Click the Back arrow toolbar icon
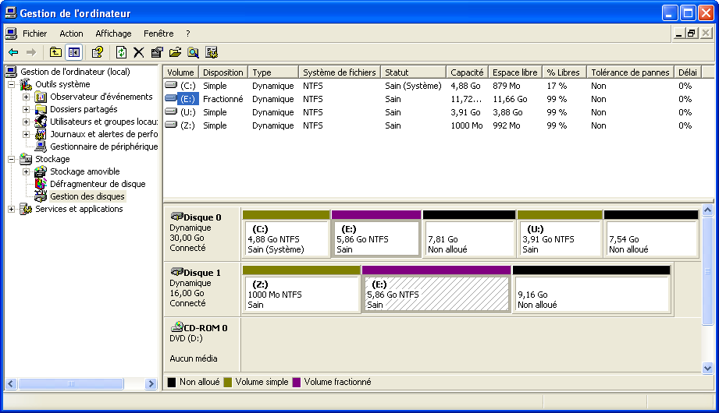719x413 pixels. 13,52
